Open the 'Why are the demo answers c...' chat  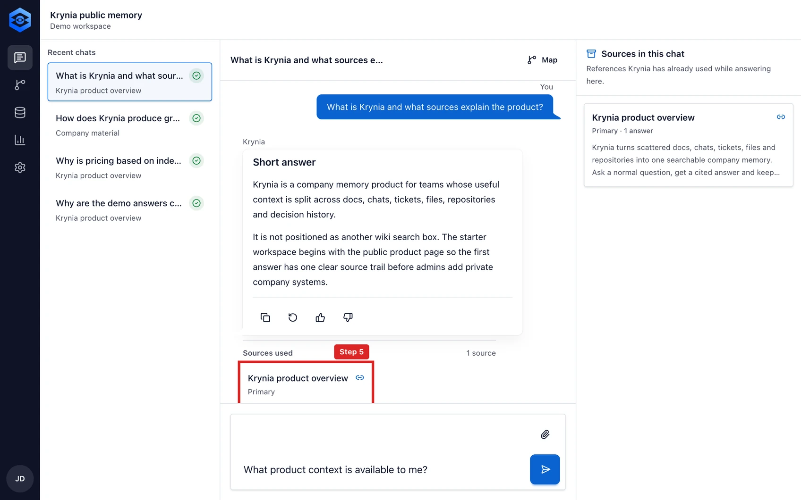tap(130, 210)
